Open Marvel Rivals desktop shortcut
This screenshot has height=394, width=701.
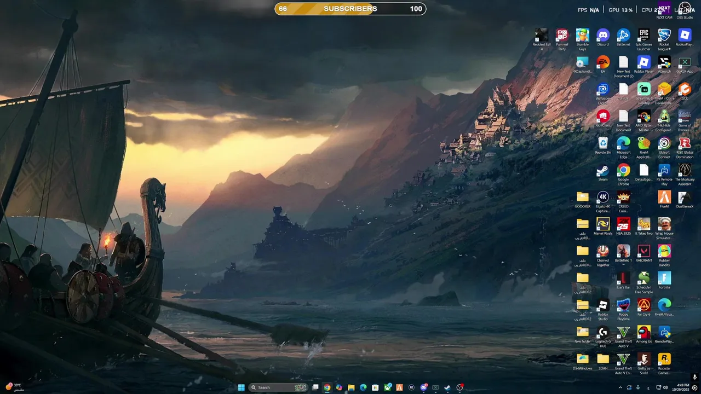tap(603, 225)
